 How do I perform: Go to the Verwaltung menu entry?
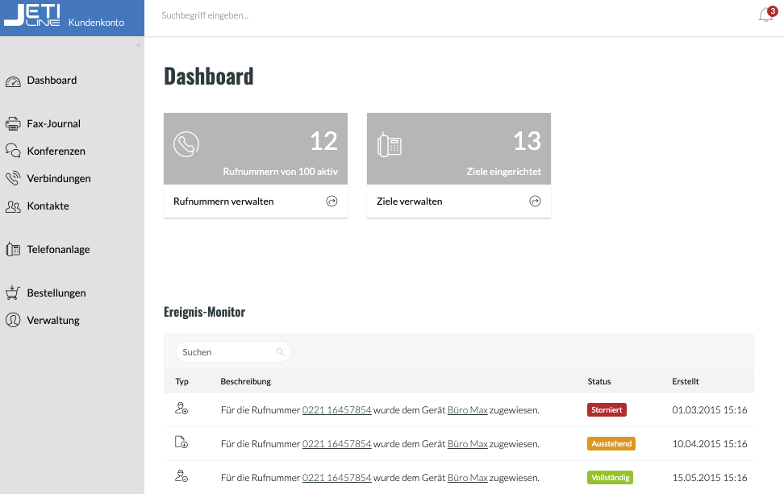tap(53, 321)
